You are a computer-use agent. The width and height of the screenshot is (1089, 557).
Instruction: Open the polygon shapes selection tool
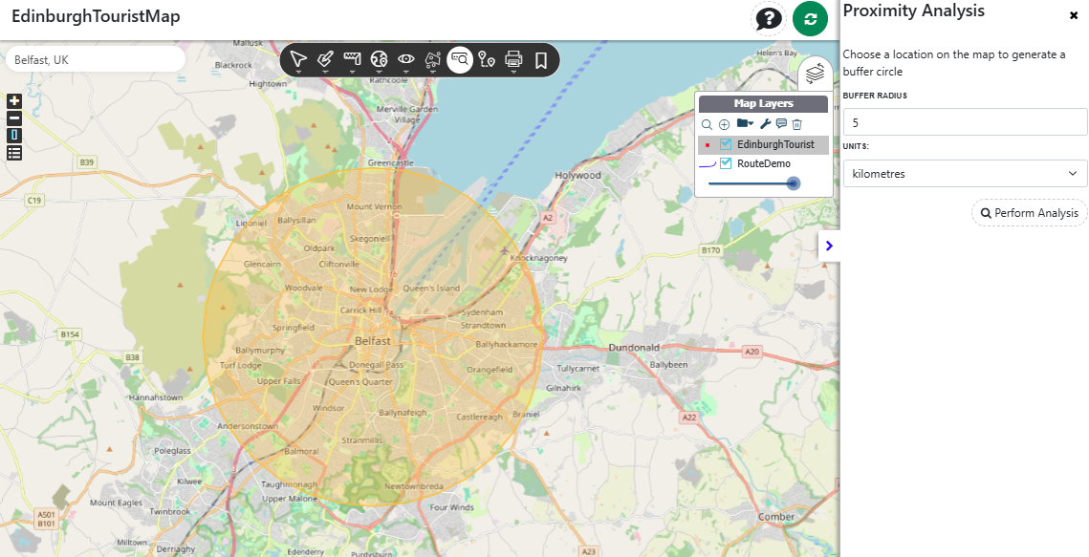[433, 59]
